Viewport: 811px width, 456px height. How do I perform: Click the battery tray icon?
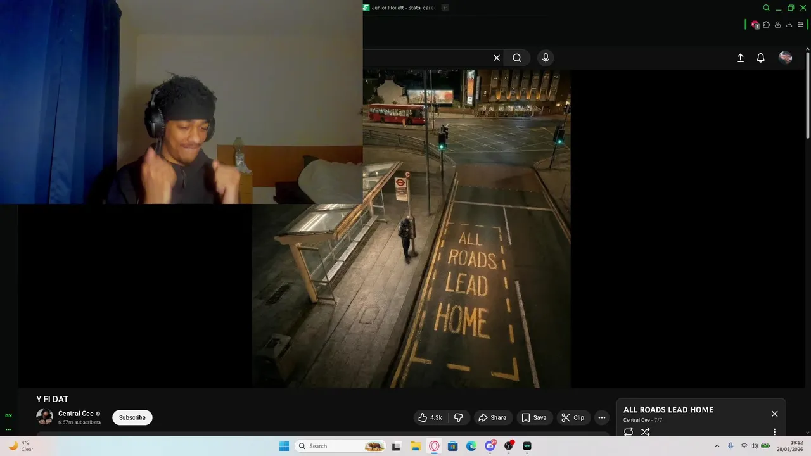pos(765,446)
